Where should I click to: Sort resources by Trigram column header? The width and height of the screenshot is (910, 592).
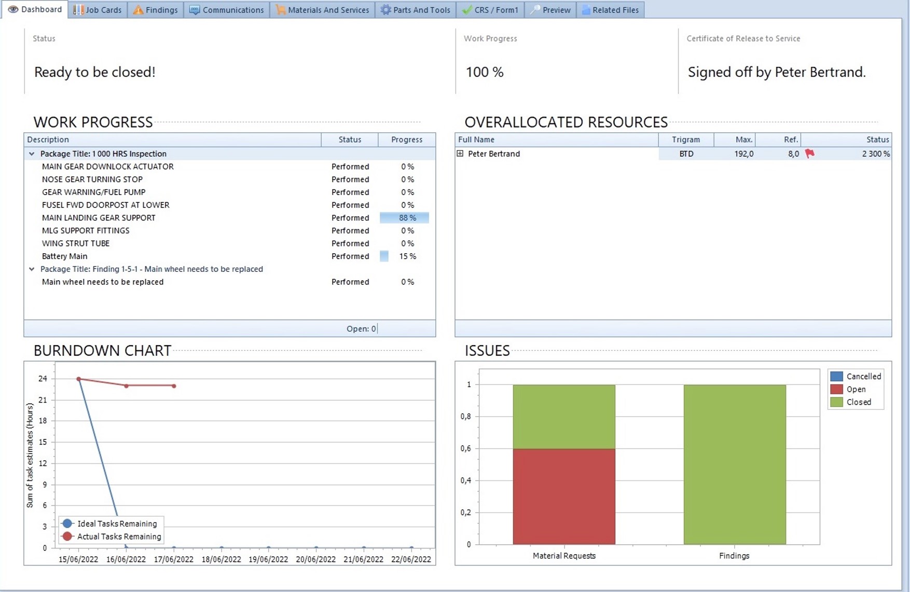685,140
